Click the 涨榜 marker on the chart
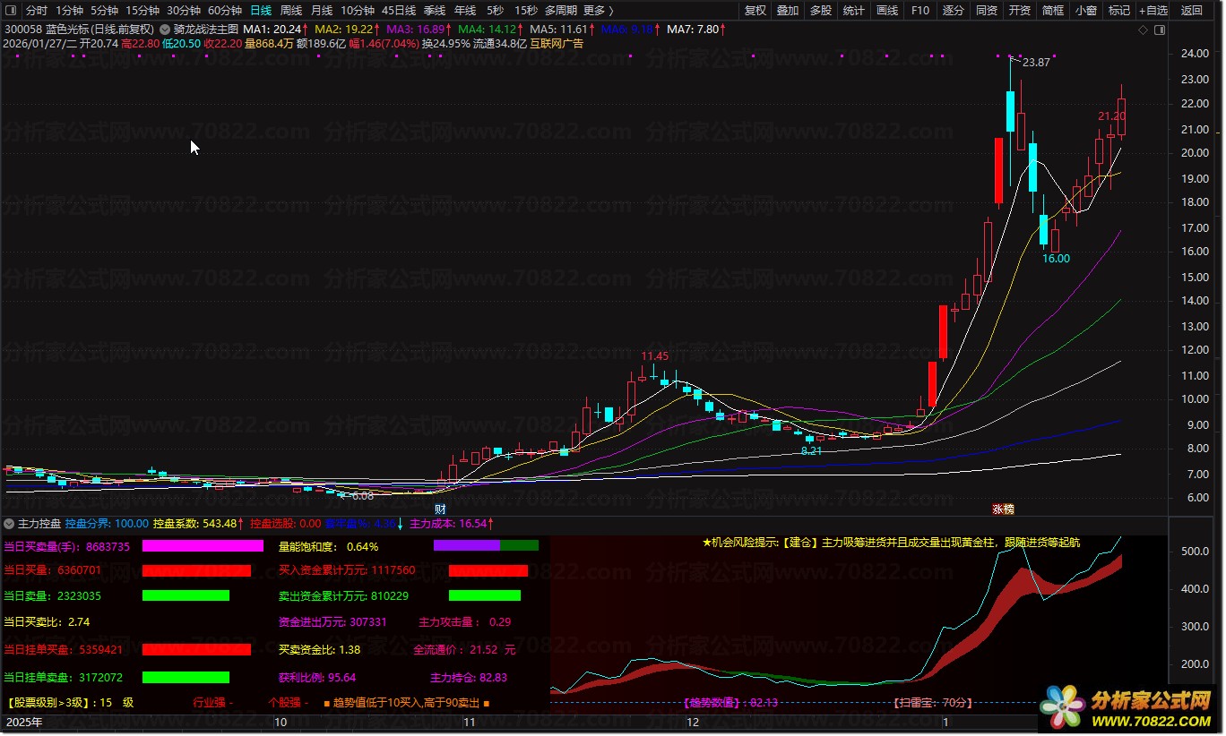The height and width of the screenshot is (736, 1226). click(x=1003, y=509)
